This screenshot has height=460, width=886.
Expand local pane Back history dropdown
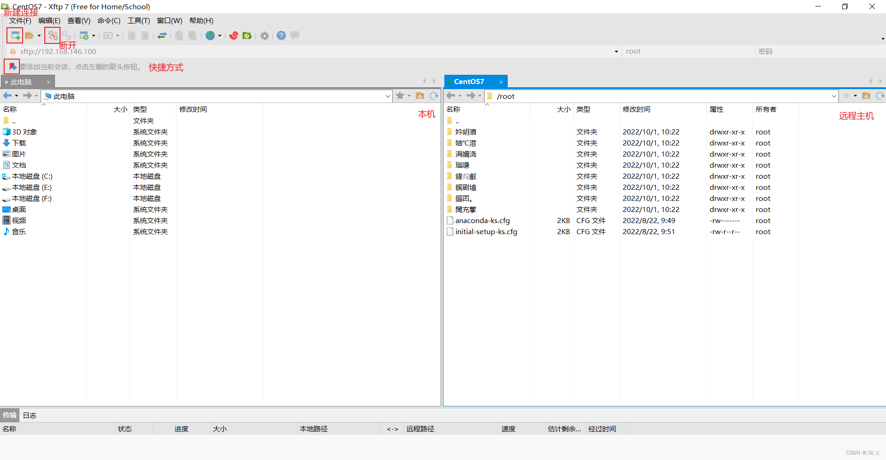17,96
